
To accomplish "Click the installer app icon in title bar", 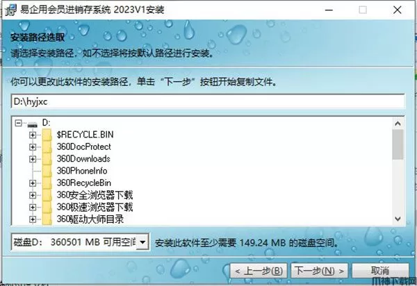I will (x=10, y=10).
